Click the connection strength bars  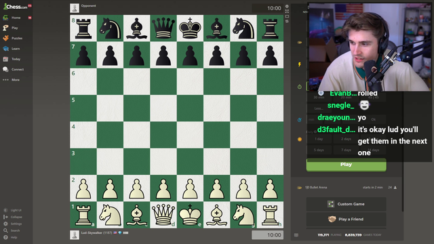point(125,233)
